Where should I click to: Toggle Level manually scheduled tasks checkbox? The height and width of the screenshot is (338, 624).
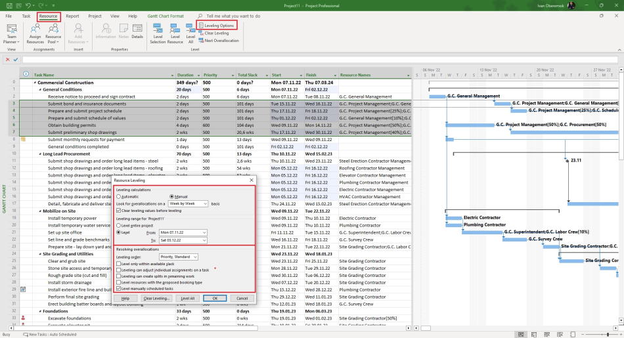(119, 289)
